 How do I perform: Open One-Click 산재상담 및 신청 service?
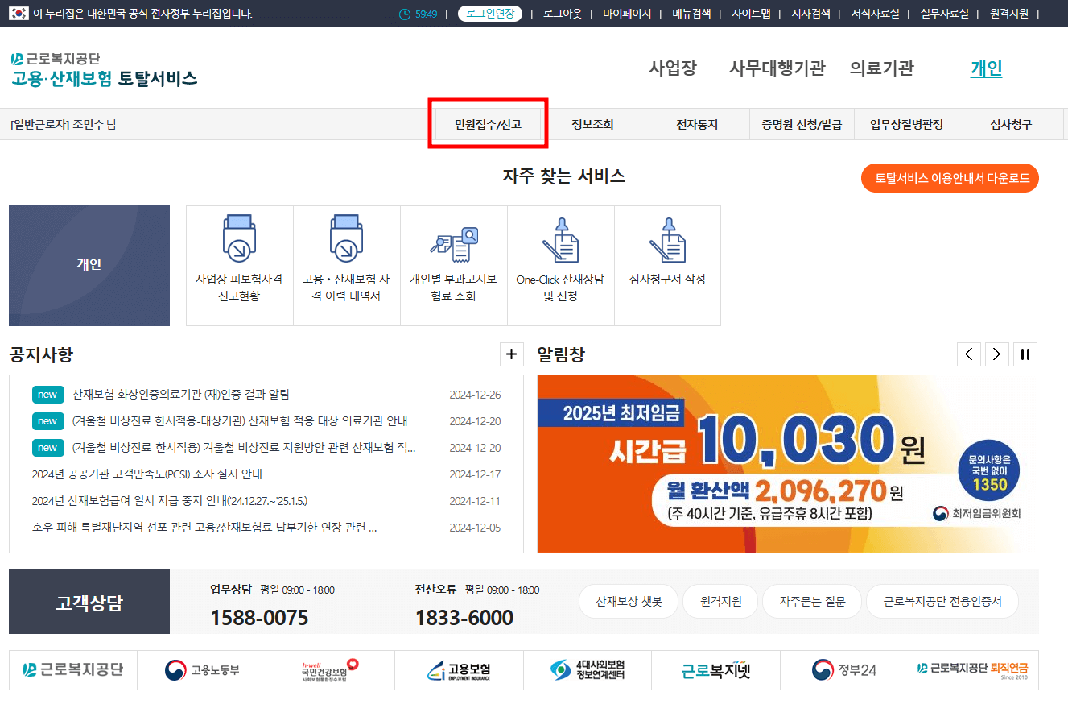(x=560, y=266)
